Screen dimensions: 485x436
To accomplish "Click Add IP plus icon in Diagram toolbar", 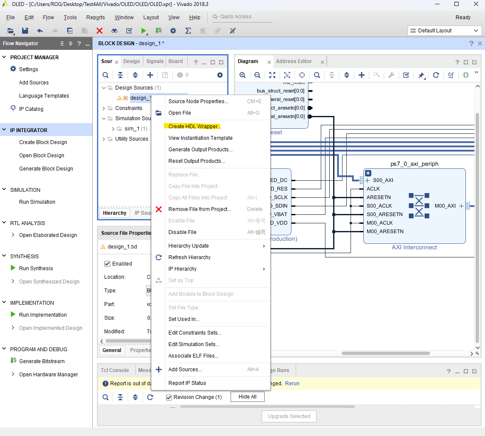I will pos(361,75).
